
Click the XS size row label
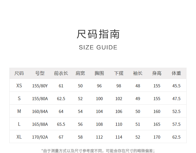point(19,86)
